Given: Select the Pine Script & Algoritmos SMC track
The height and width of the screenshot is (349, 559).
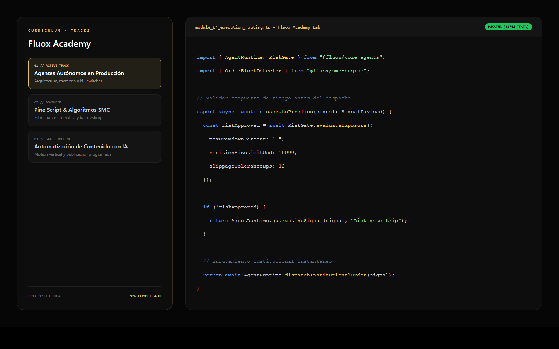Looking at the screenshot, I should [x=95, y=110].
